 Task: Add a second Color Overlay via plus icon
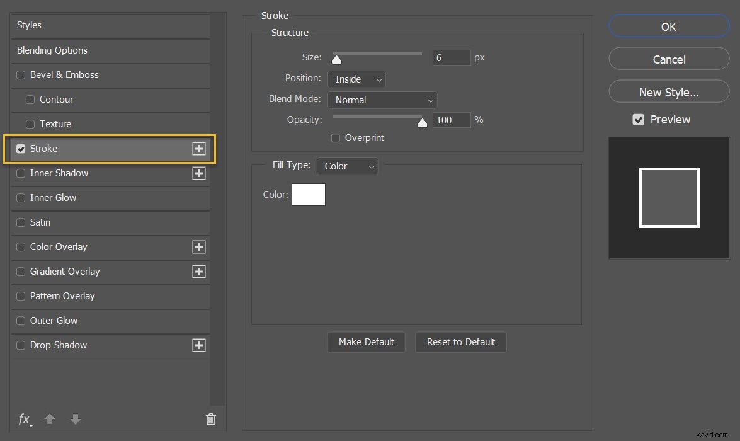click(x=199, y=247)
